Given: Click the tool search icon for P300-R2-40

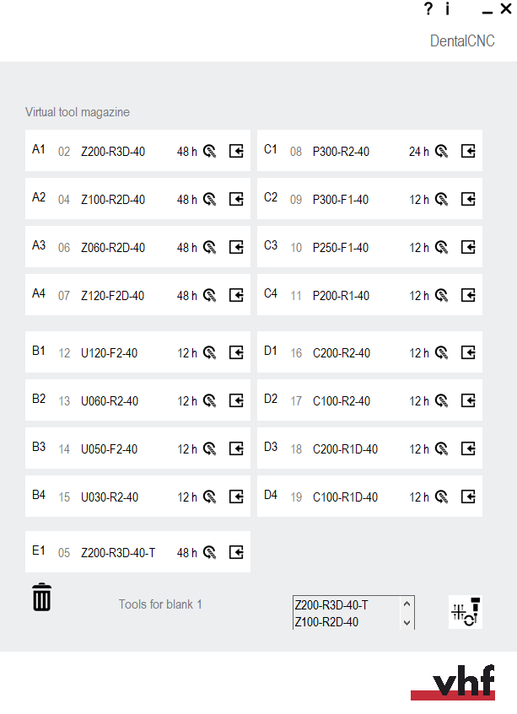Looking at the screenshot, I should click(441, 151).
